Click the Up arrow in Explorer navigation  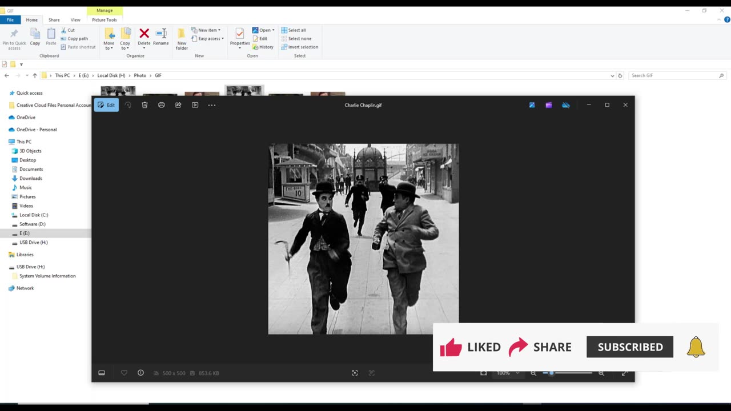35,75
